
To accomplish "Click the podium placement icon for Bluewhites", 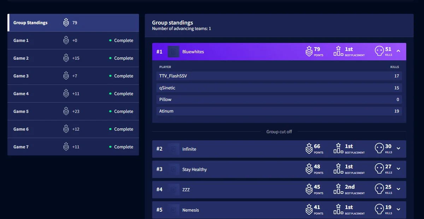I will [338, 51].
